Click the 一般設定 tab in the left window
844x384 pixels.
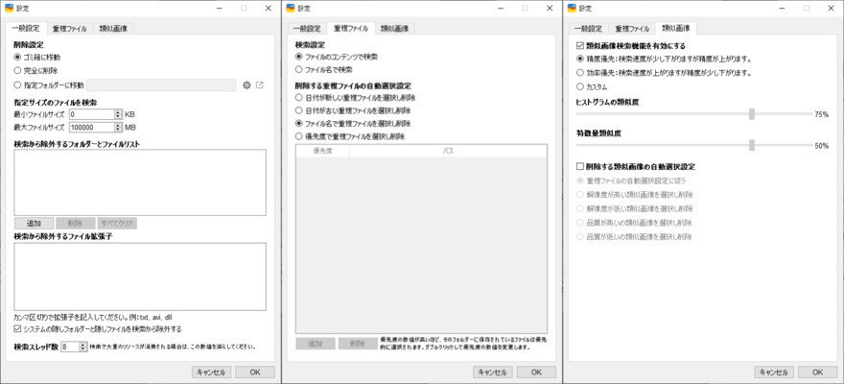(x=27, y=29)
